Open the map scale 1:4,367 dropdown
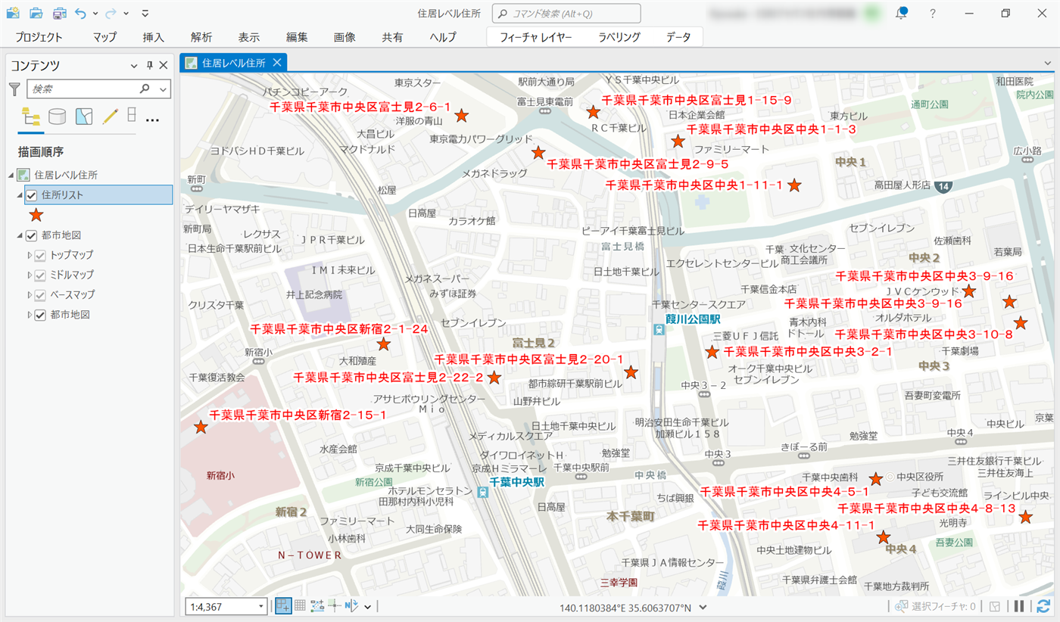This screenshot has width=1060, height=622. click(262, 607)
